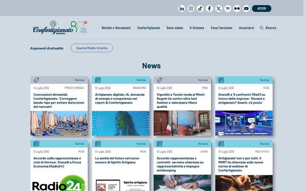306x191 pixels.
Task: Visit the Facebook page icon
Action: 209,8
